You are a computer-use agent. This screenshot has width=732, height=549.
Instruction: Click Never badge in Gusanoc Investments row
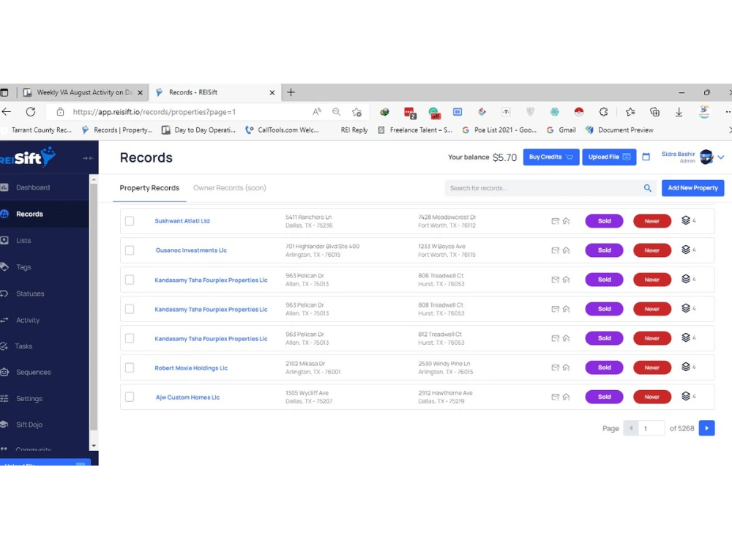click(x=652, y=250)
